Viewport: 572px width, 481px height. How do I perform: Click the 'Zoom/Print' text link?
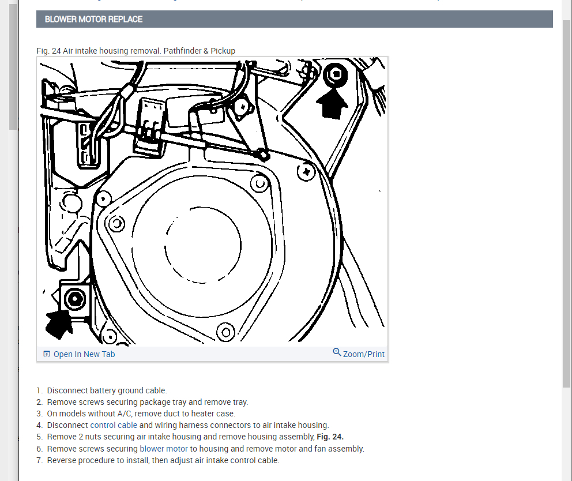click(x=363, y=354)
